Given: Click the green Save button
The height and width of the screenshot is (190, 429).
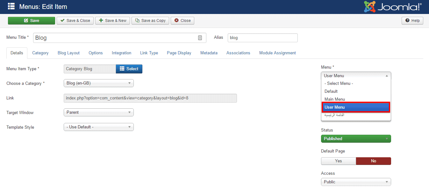Looking at the screenshot, I should (x=32, y=21).
